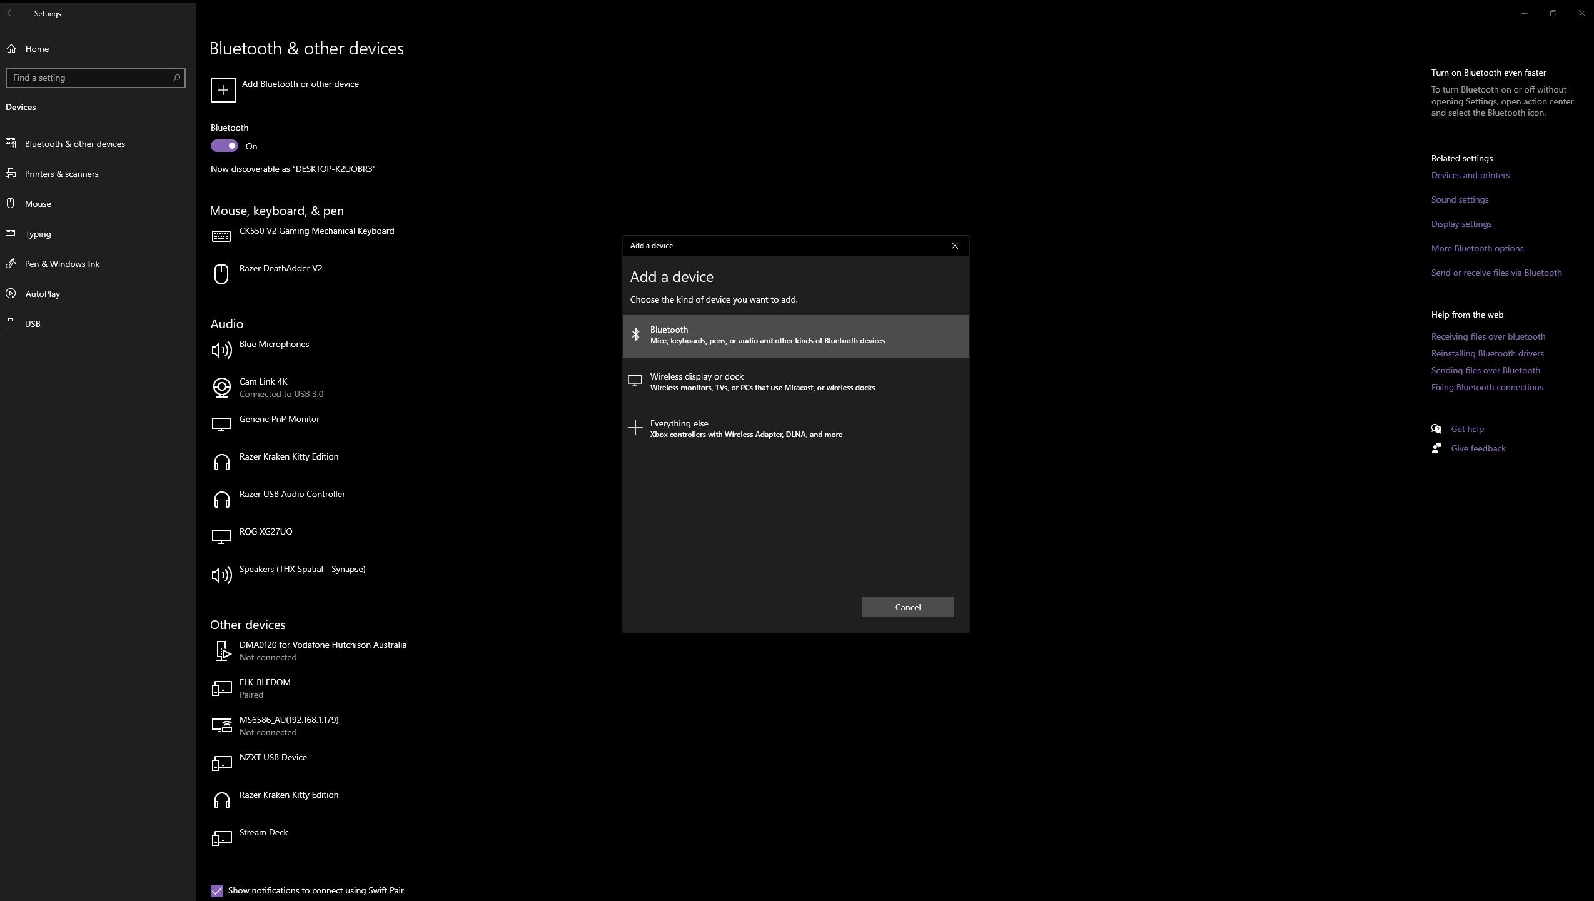Open Typing settings via keyboard icon

tap(12, 233)
